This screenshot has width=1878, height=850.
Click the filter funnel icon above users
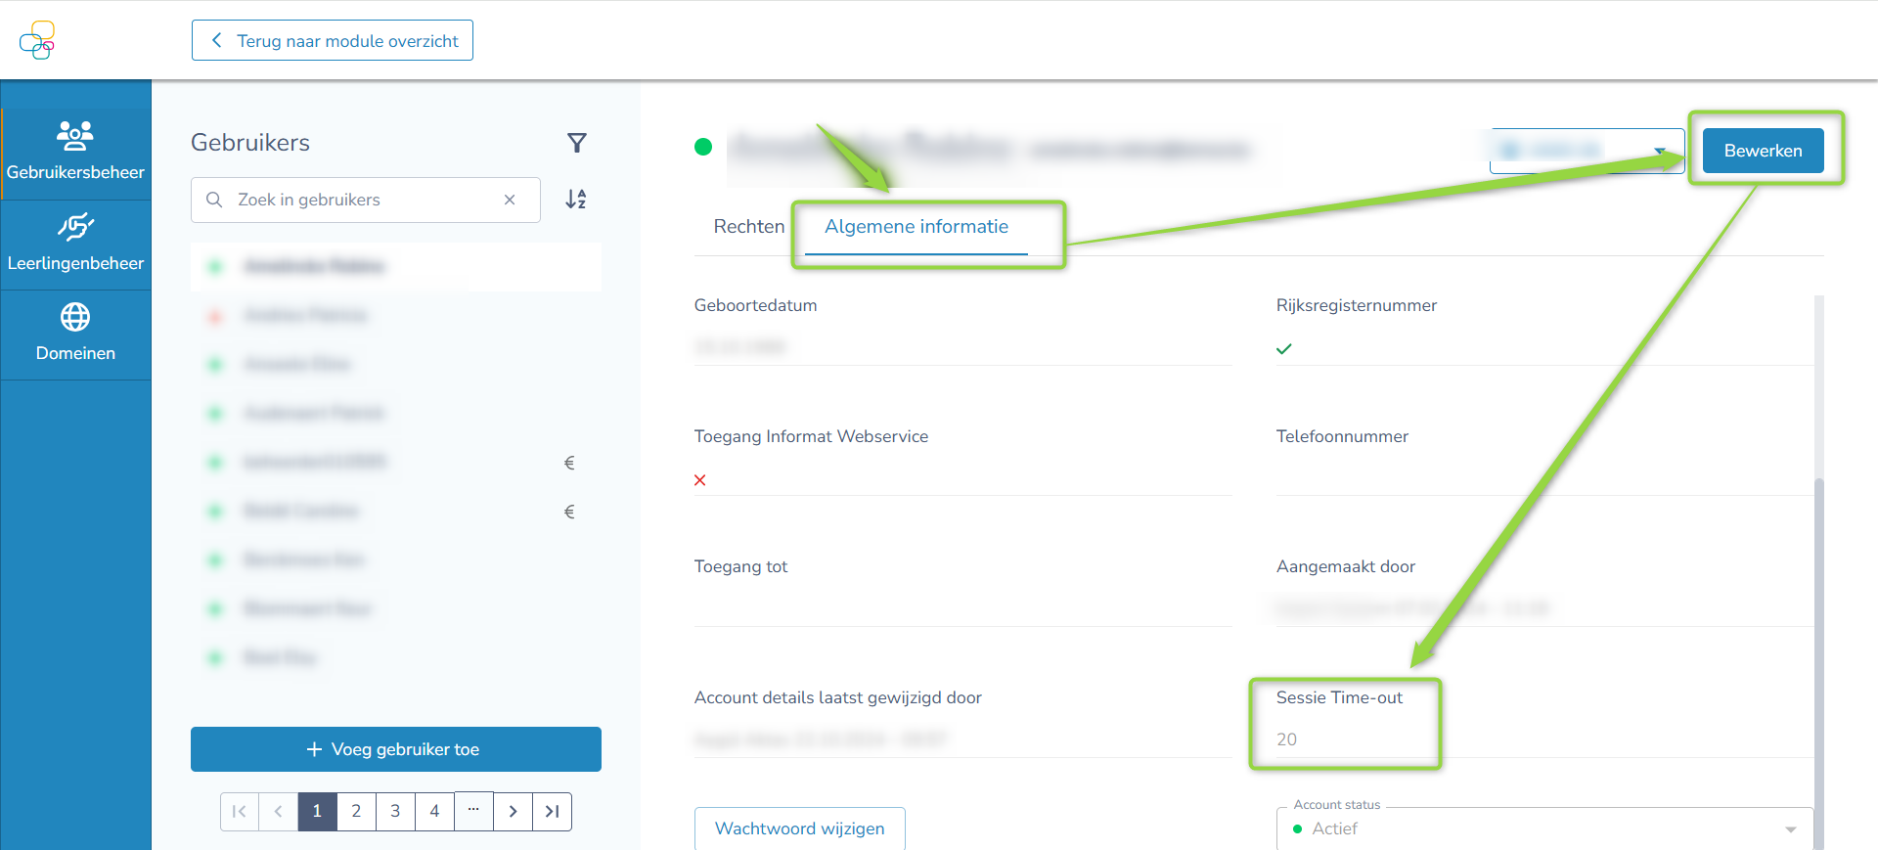point(577,143)
